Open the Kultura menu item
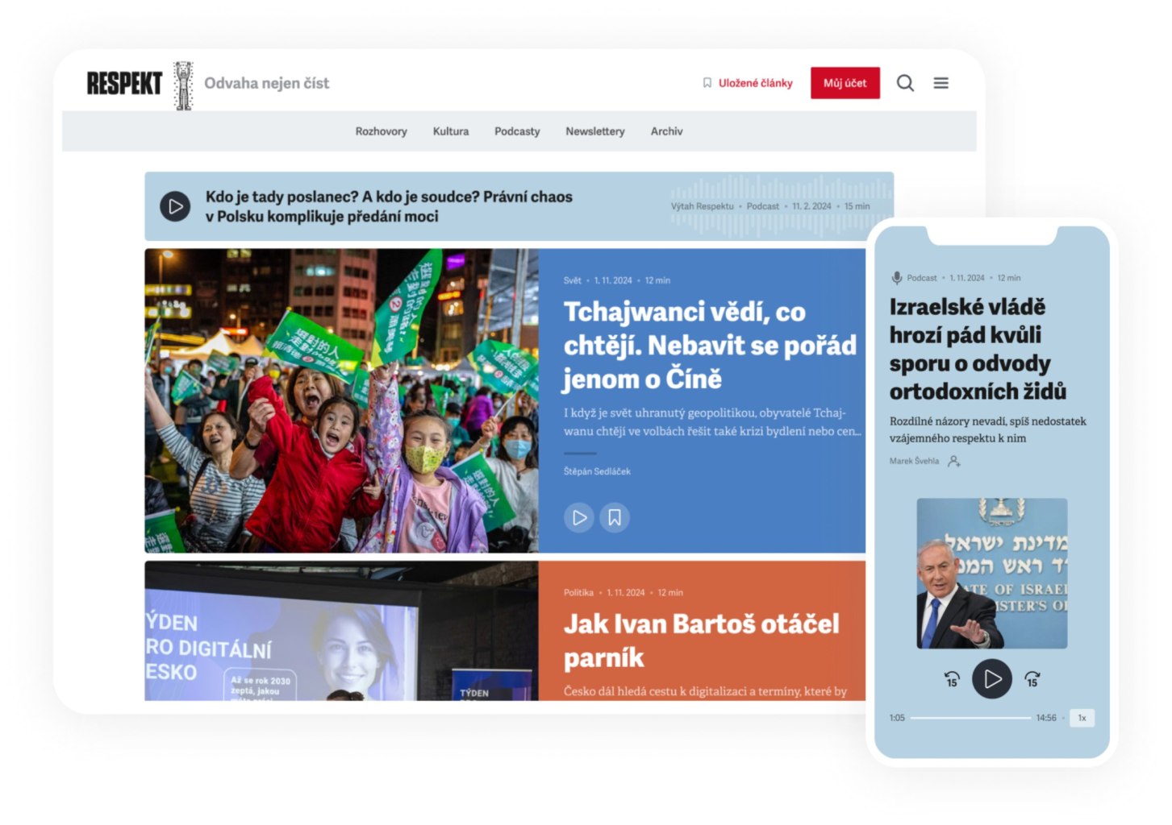This screenshot has width=1172, height=825. 450,131
